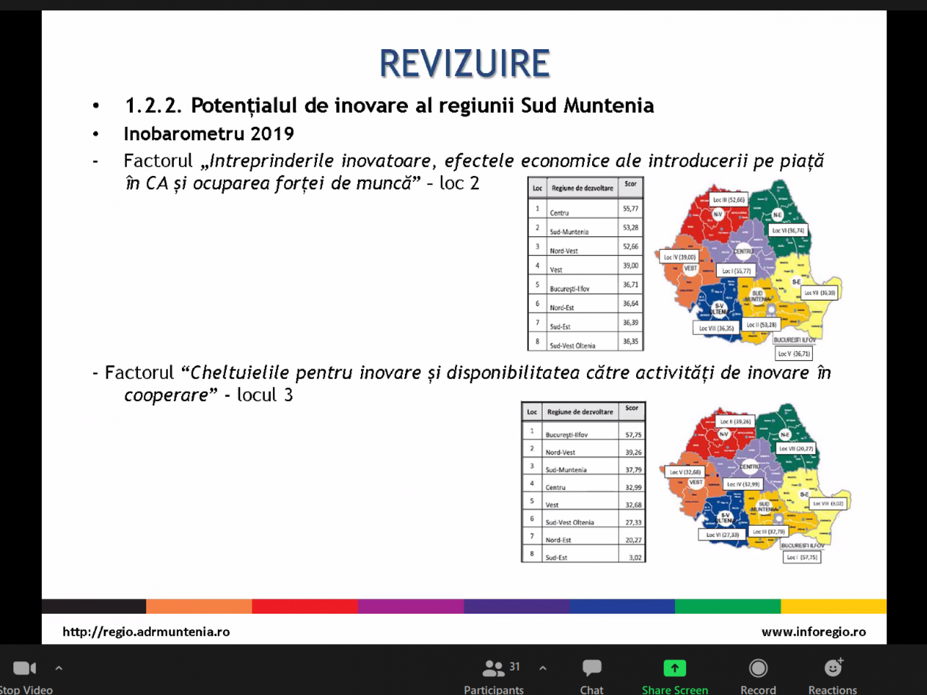Click the www.inforegio.ro link on slide
Viewport: 927px width, 695px height.
(813, 631)
